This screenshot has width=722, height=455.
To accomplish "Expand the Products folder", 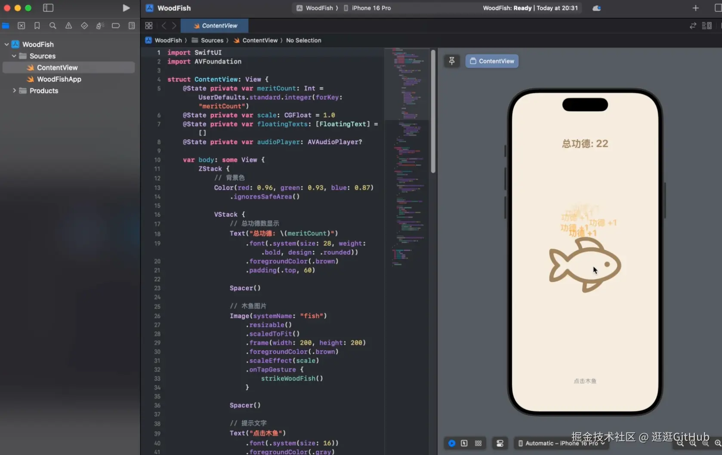I will pyautogui.click(x=14, y=91).
